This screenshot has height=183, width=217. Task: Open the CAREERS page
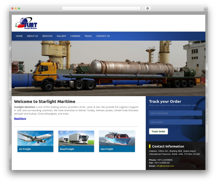[75, 36]
